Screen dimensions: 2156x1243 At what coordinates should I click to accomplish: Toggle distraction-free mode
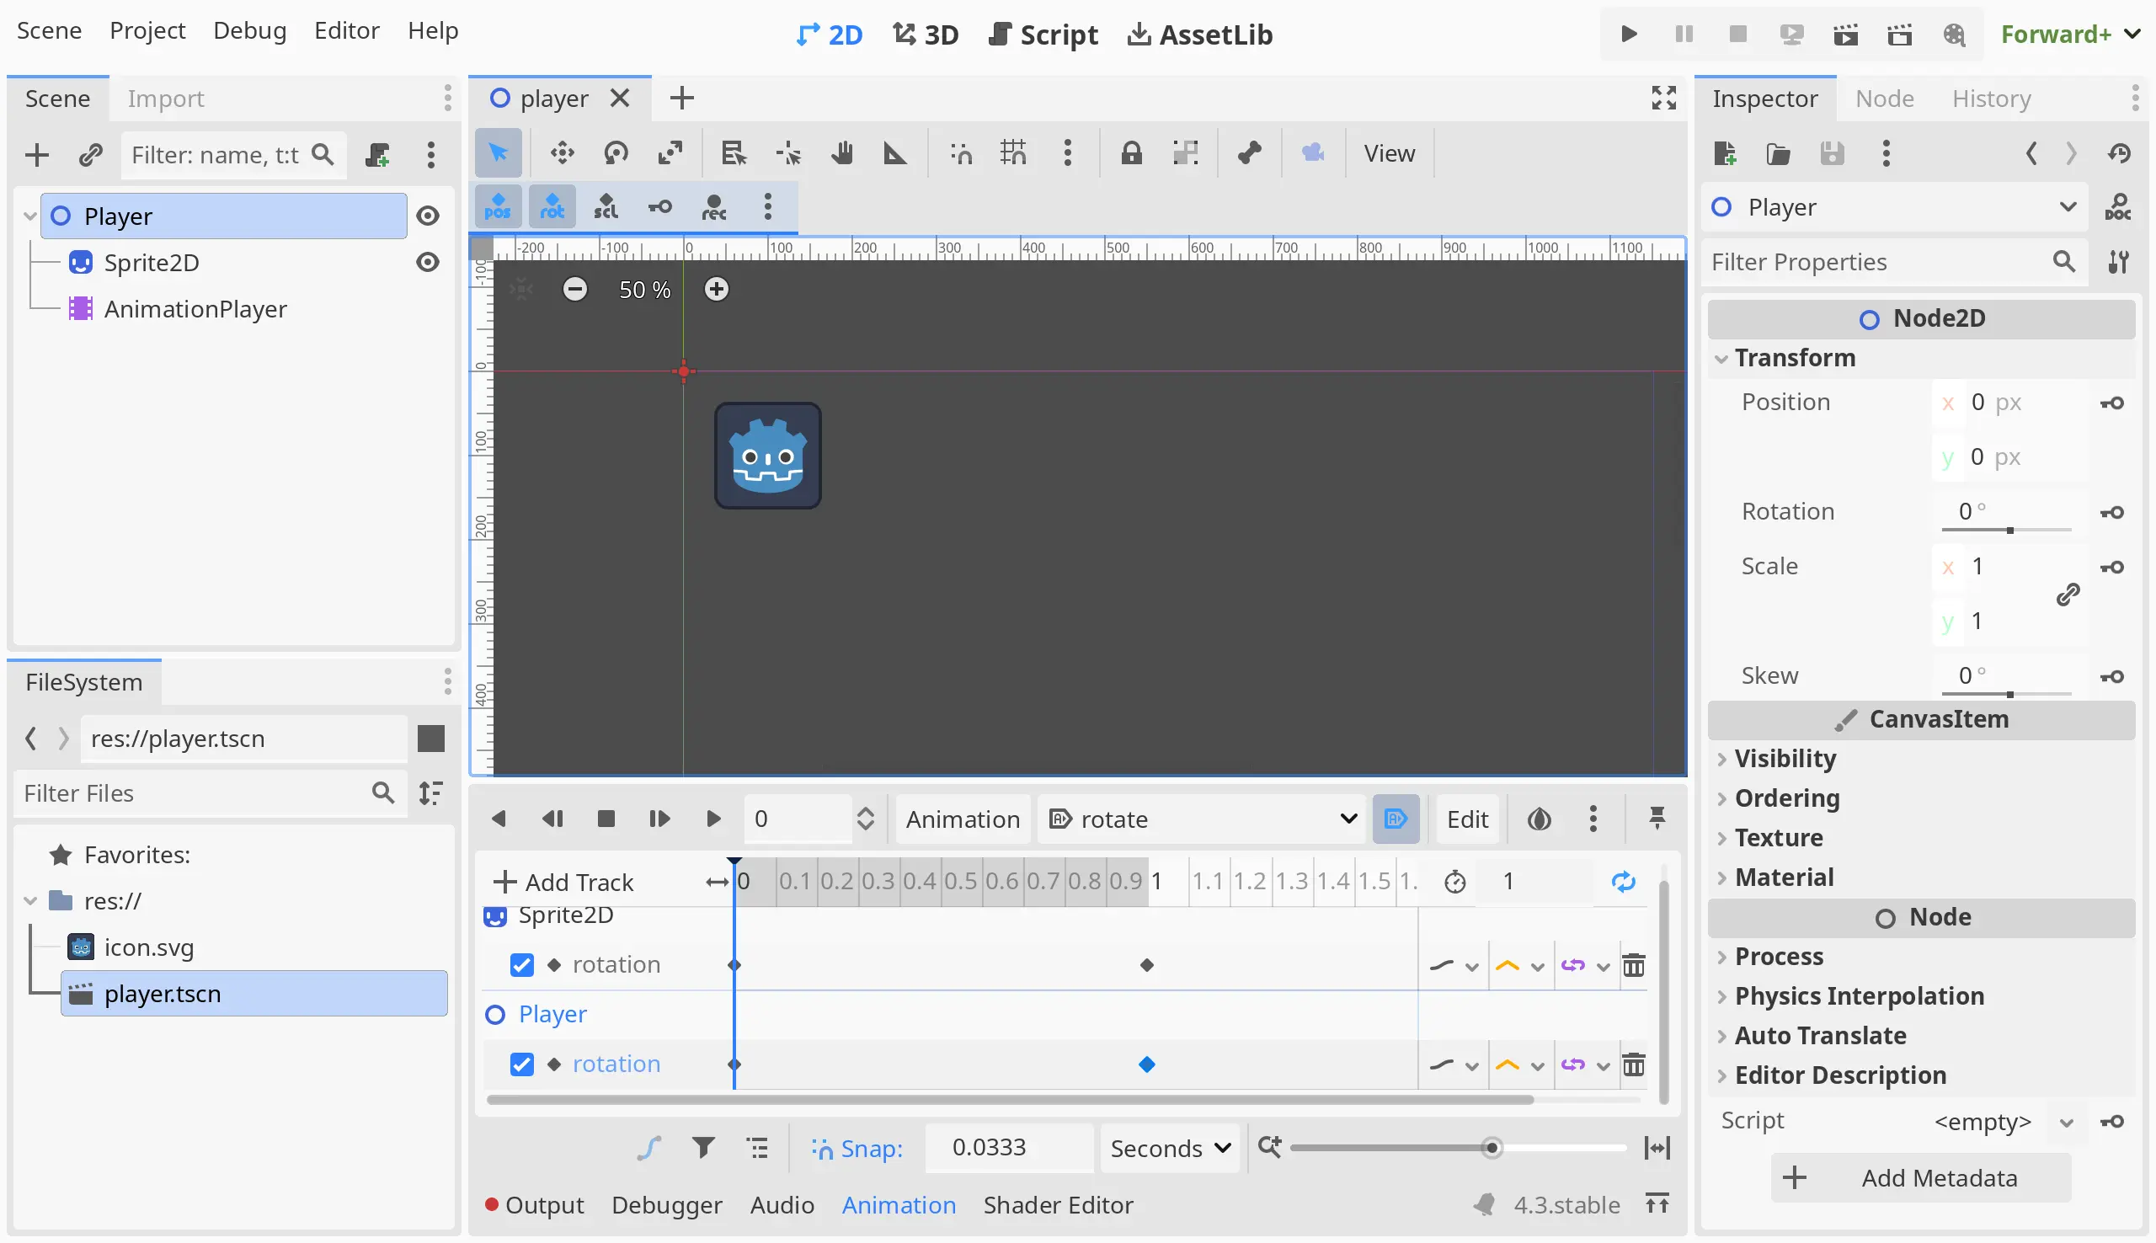(1663, 99)
